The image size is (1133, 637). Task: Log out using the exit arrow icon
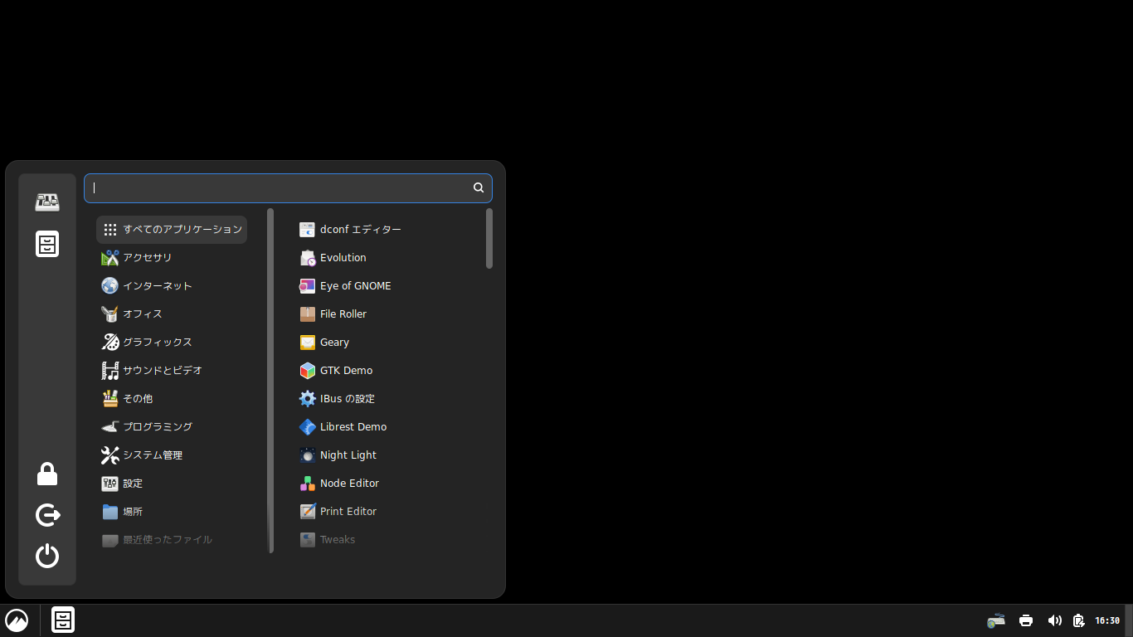pos(47,515)
